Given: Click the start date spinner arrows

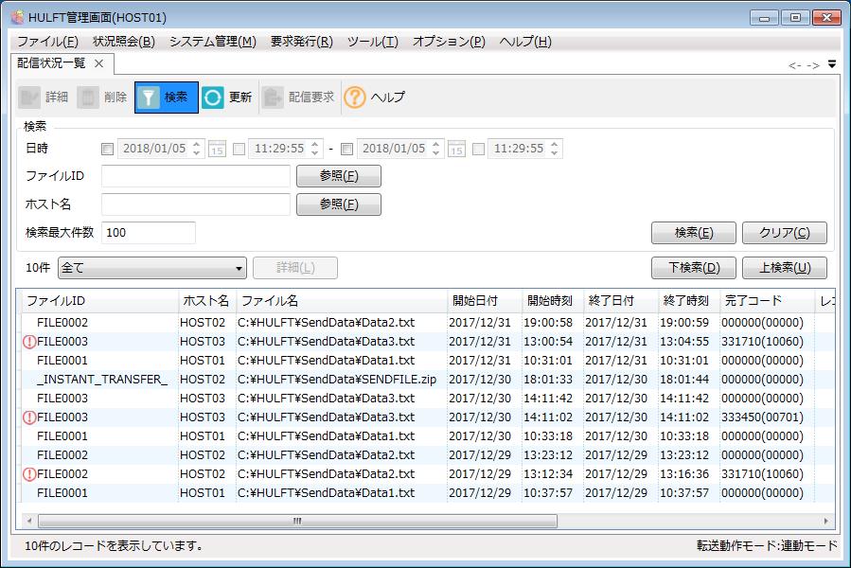Looking at the screenshot, I should pyautogui.click(x=197, y=149).
